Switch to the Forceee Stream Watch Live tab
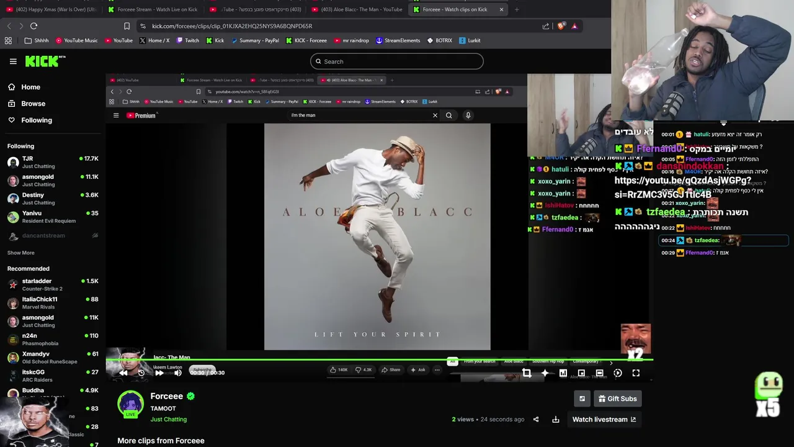 (152, 9)
